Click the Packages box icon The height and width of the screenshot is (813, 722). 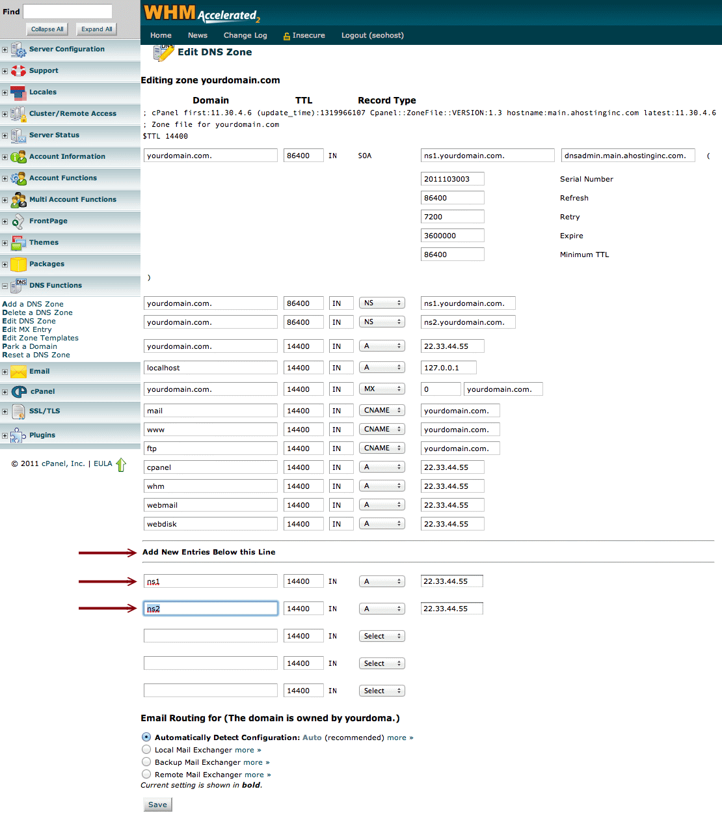[18, 264]
